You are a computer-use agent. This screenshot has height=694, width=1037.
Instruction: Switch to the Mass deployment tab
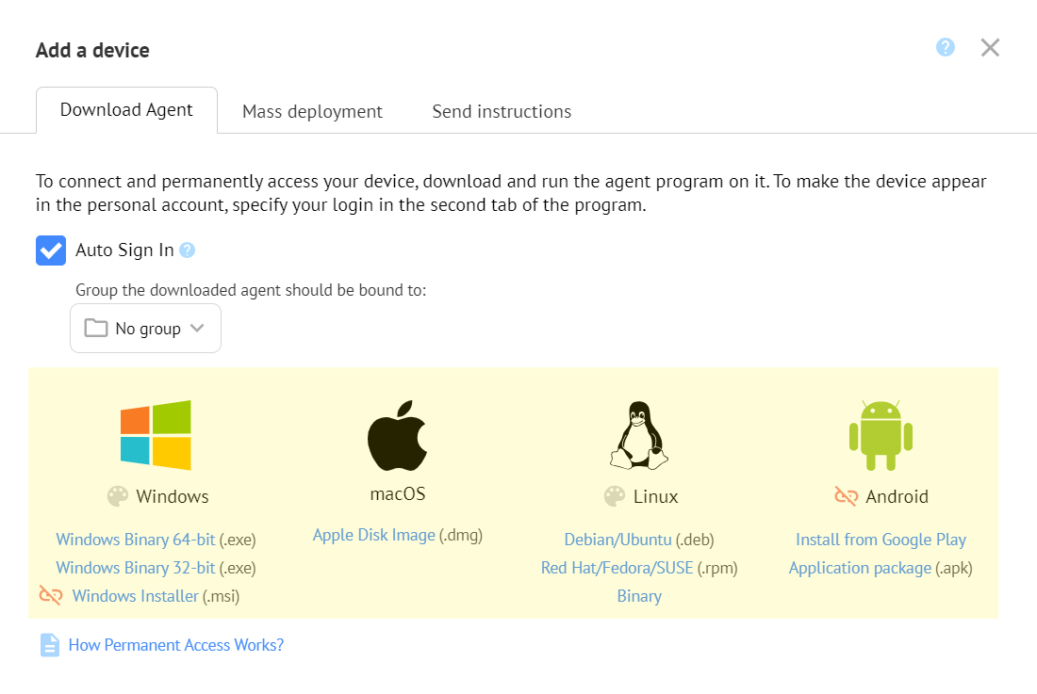point(312,111)
